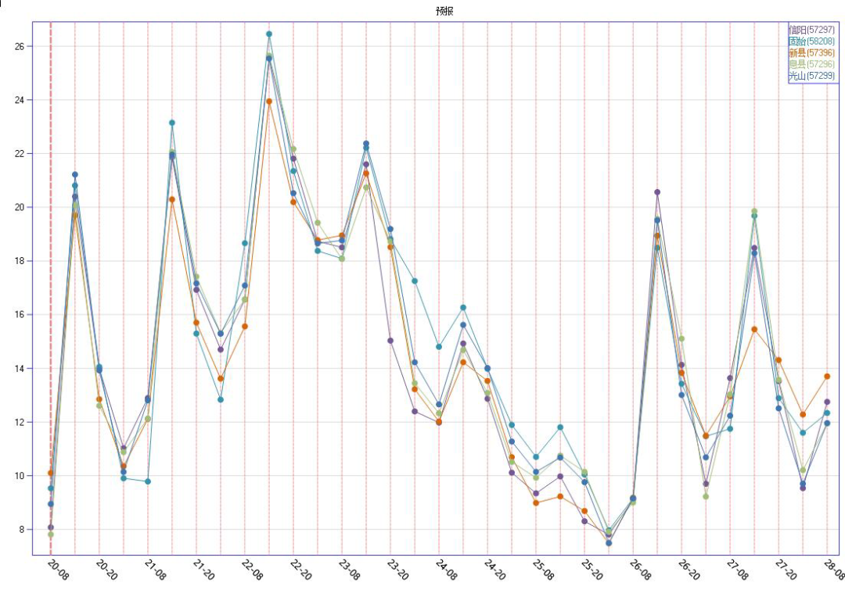Hide the 新县(57396) series via the legend
845x597 pixels.
(811, 52)
